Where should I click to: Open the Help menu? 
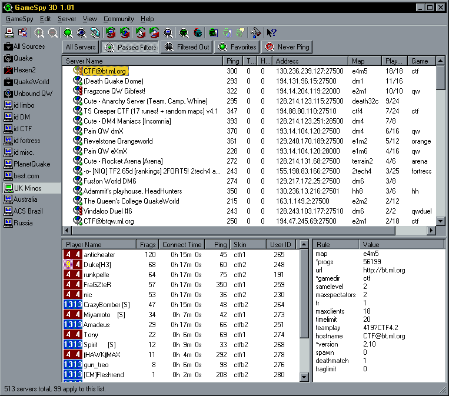147,19
